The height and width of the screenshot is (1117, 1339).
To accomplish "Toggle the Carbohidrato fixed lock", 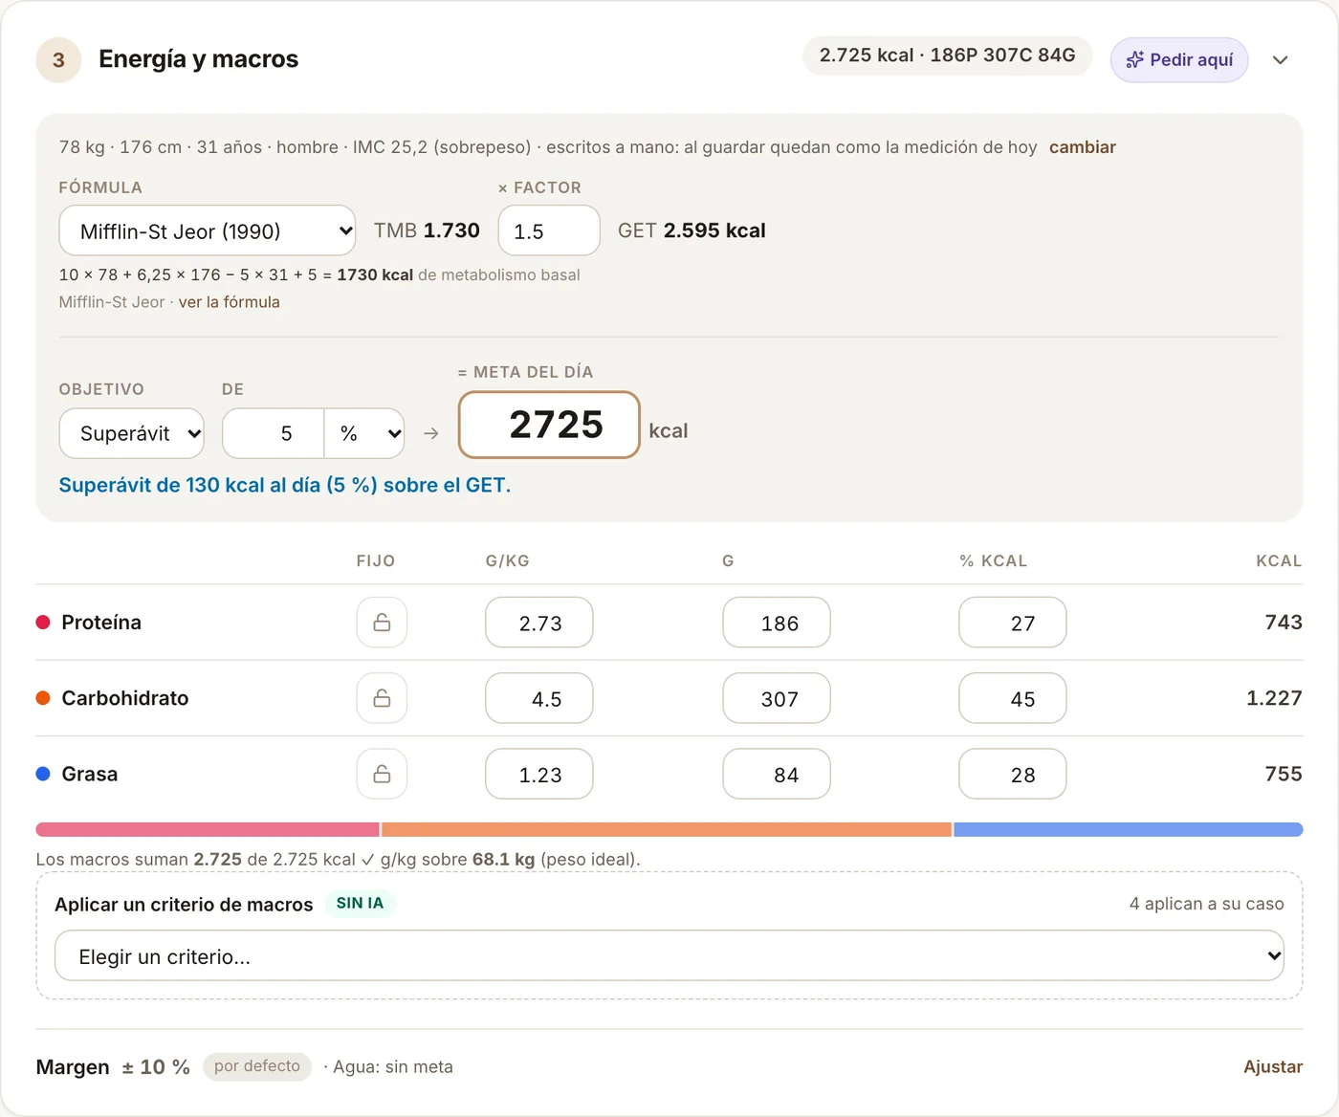I will [382, 698].
